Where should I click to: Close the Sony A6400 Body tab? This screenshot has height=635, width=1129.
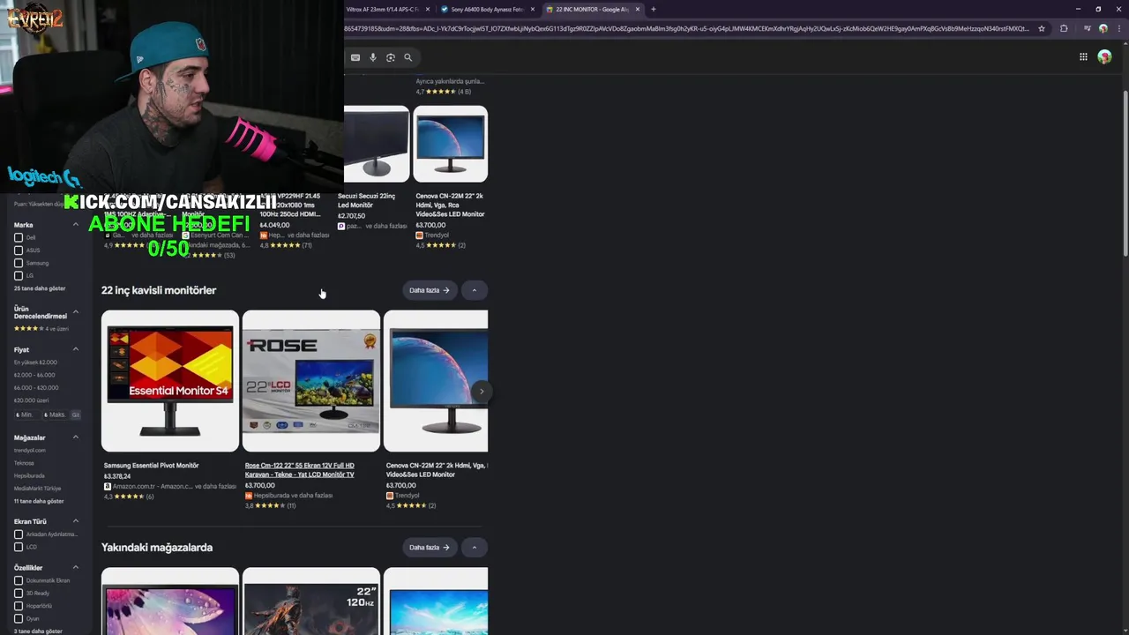[533, 9]
